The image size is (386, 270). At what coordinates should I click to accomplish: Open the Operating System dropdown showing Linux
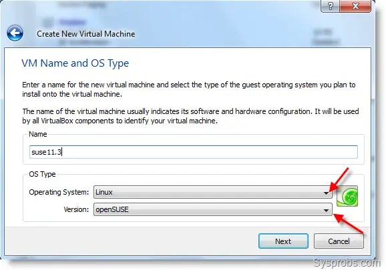[x=212, y=192]
